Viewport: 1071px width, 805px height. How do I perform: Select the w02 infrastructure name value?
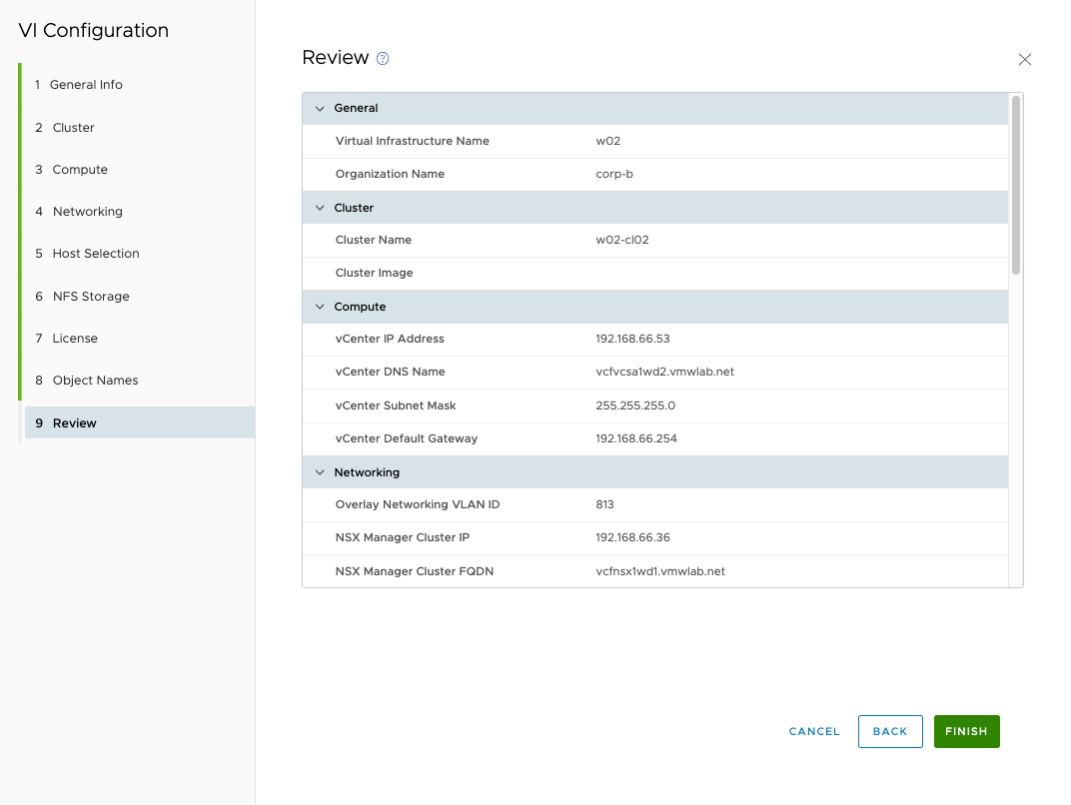pyautogui.click(x=607, y=142)
